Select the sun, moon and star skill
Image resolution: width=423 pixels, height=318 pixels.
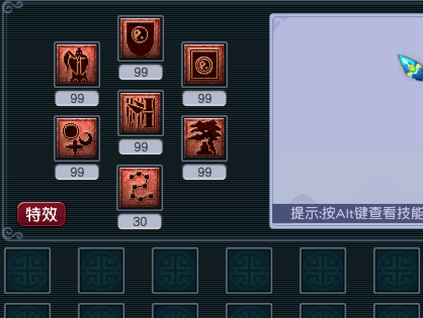click(77, 138)
